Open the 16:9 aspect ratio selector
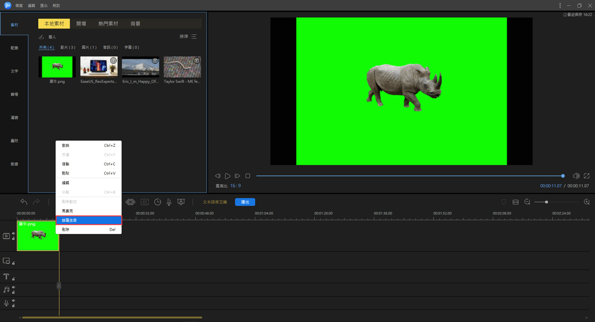The width and height of the screenshot is (595, 322). (235, 186)
